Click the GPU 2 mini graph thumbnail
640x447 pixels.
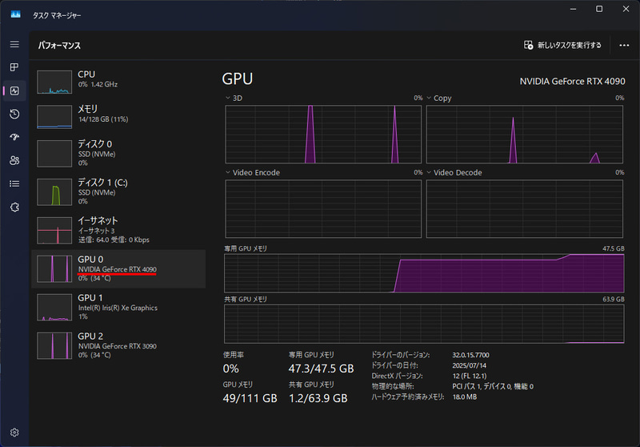[54, 346]
